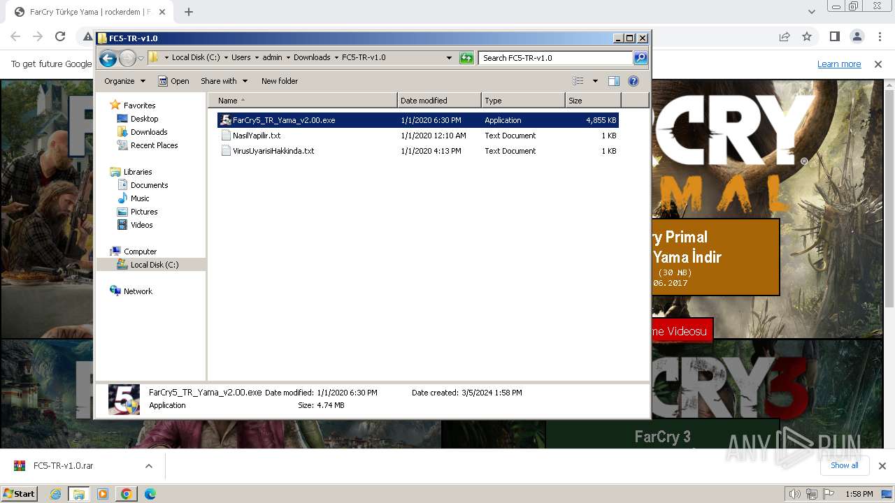Click Show all downloads button
This screenshot has height=503, width=895.
click(x=845, y=465)
